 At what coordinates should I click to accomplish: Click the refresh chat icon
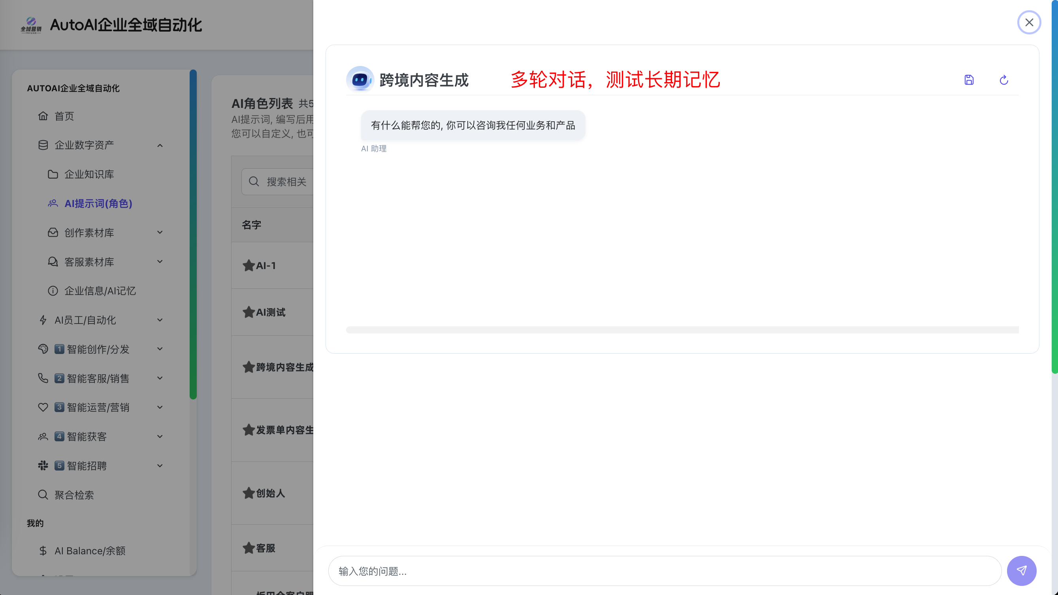1003,80
